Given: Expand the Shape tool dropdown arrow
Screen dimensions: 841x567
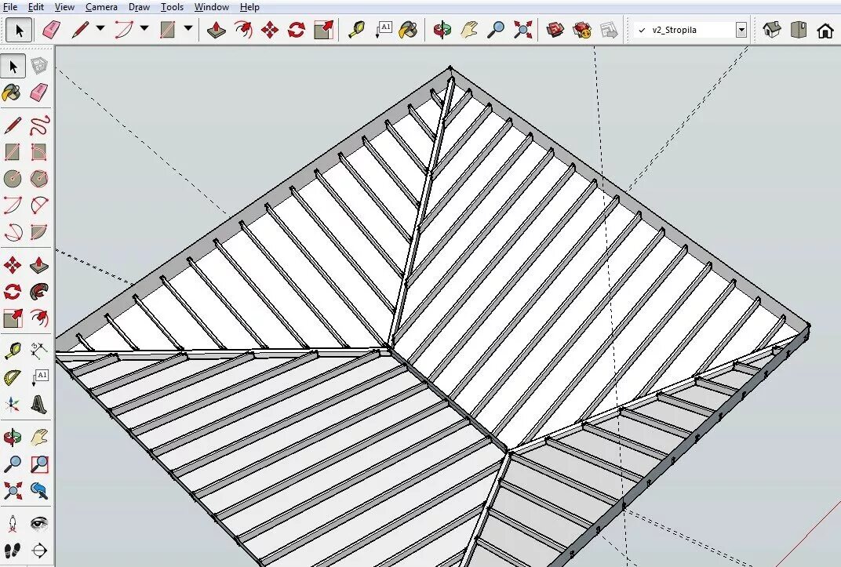Looking at the screenshot, I should coord(188,28).
